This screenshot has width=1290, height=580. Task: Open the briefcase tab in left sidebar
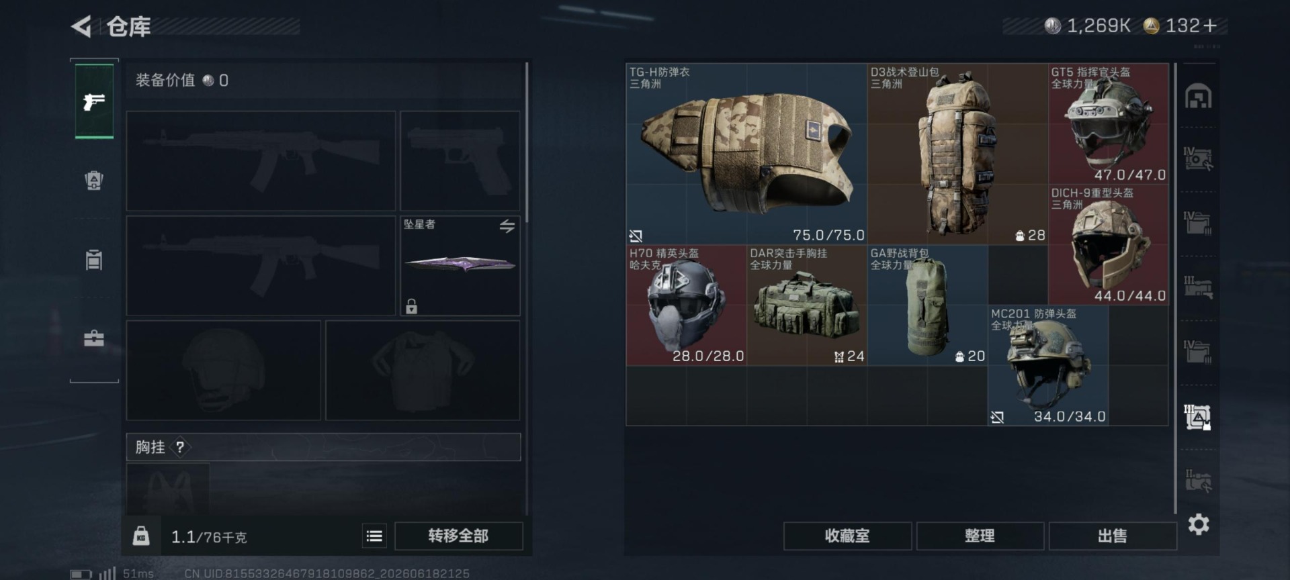94,338
